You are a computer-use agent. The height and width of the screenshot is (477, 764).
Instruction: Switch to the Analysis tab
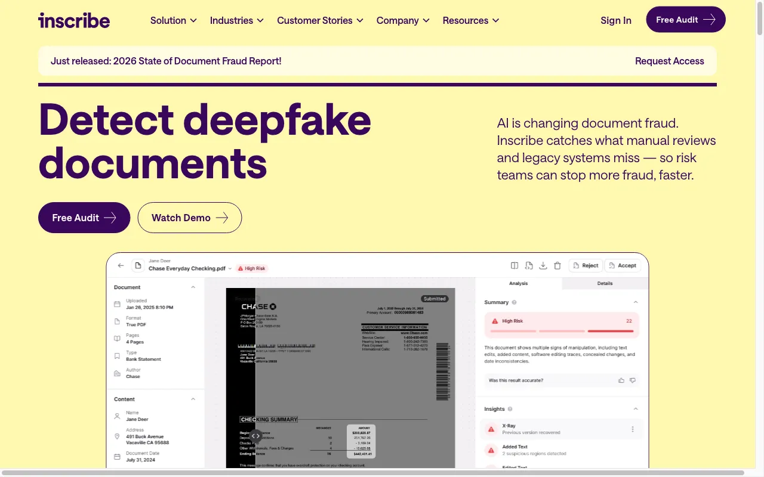[518, 283]
